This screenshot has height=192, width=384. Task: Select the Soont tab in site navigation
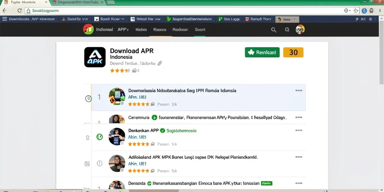coord(200,30)
